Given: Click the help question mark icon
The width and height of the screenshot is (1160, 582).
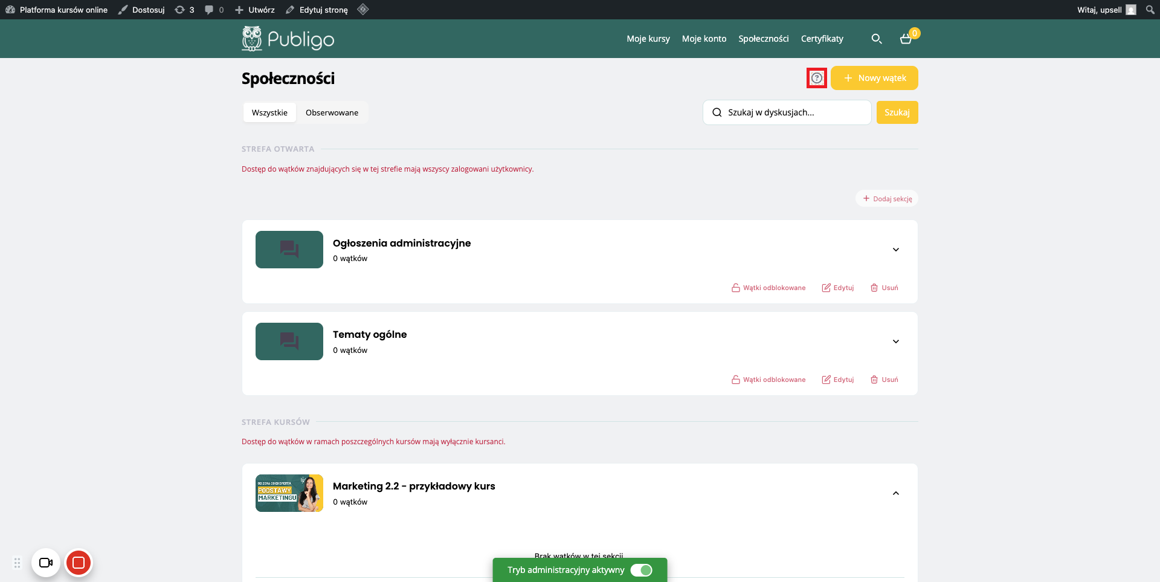Looking at the screenshot, I should click(x=816, y=78).
